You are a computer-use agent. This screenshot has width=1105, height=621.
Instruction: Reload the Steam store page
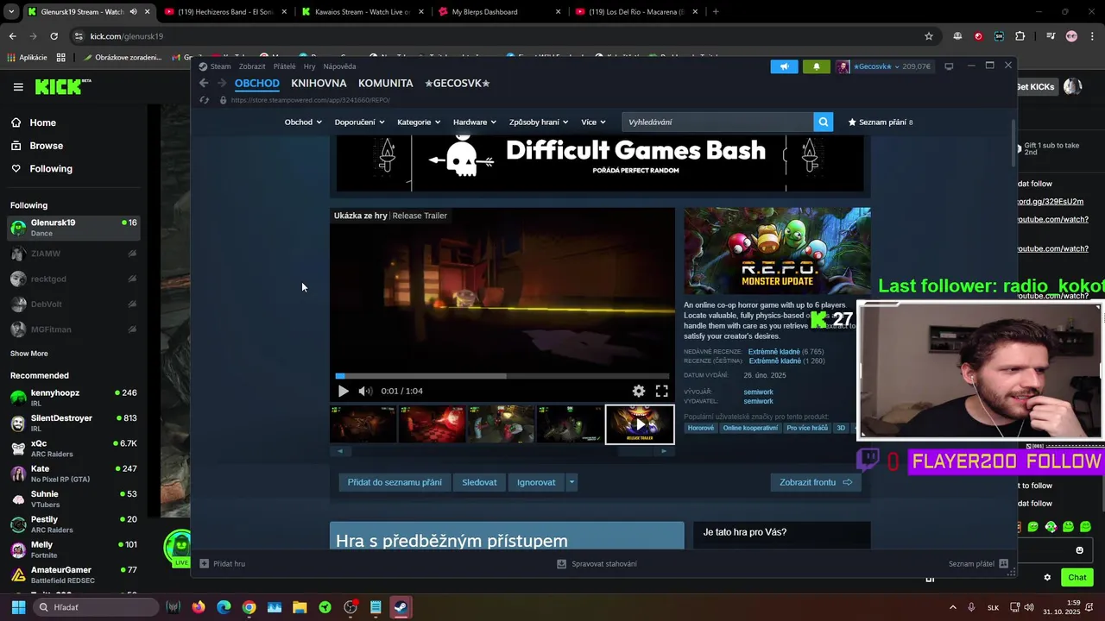pos(204,100)
